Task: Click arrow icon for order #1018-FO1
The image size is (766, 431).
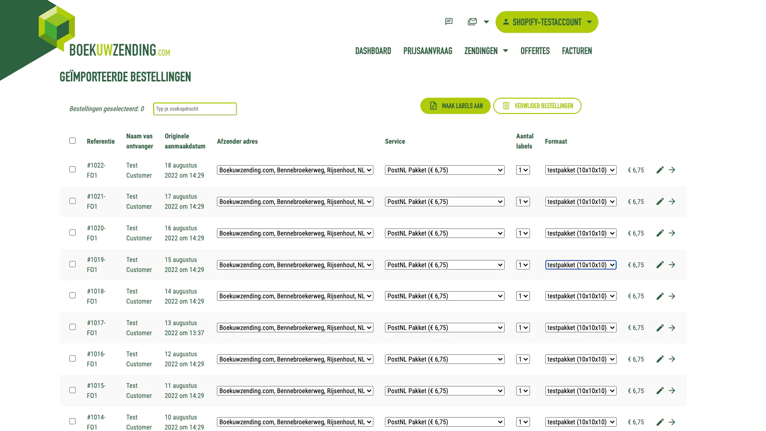Action: point(672,296)
